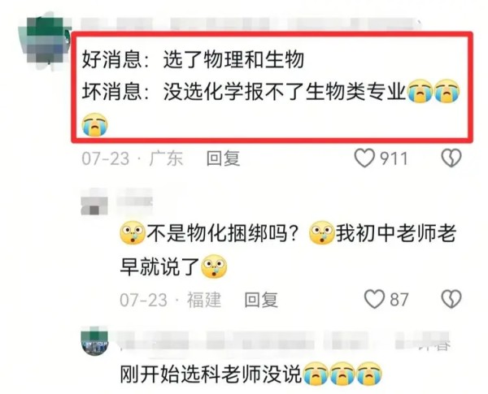Tap the 不是物化捆绑吗 reply text
Viewport: 488px width, 394px height.
coord(288,249)
